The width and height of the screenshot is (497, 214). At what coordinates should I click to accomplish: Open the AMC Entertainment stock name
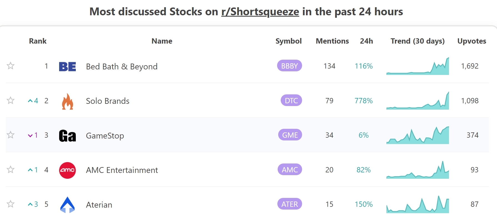tap(122, 170)
